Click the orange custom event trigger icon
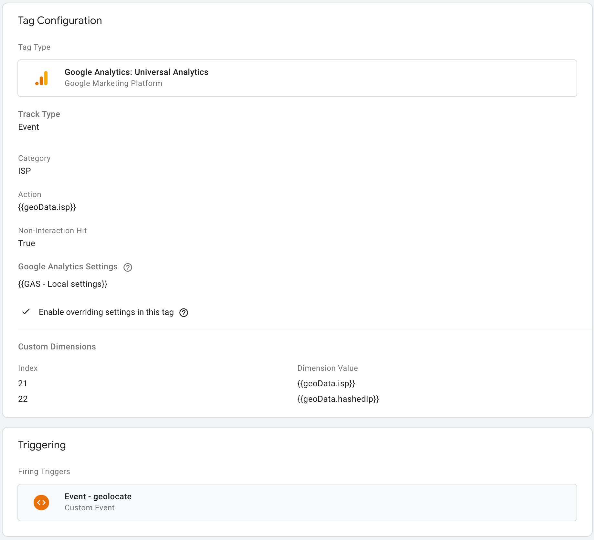The height and width of the screenshot is (540, 594). click(x=41, y=503)
